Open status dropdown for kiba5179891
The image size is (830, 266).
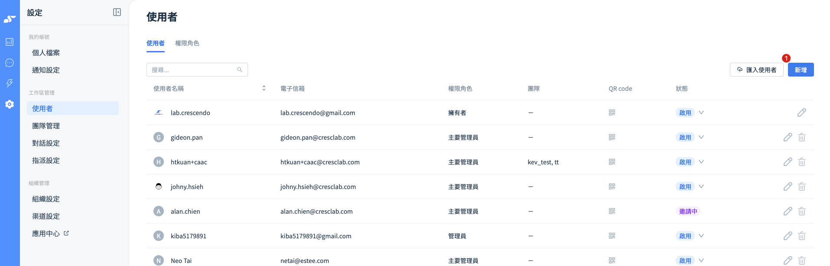701,236
